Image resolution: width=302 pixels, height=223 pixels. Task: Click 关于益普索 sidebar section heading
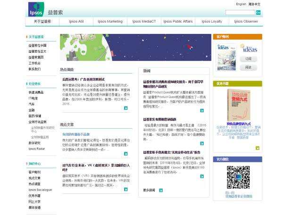click(36, 37)
